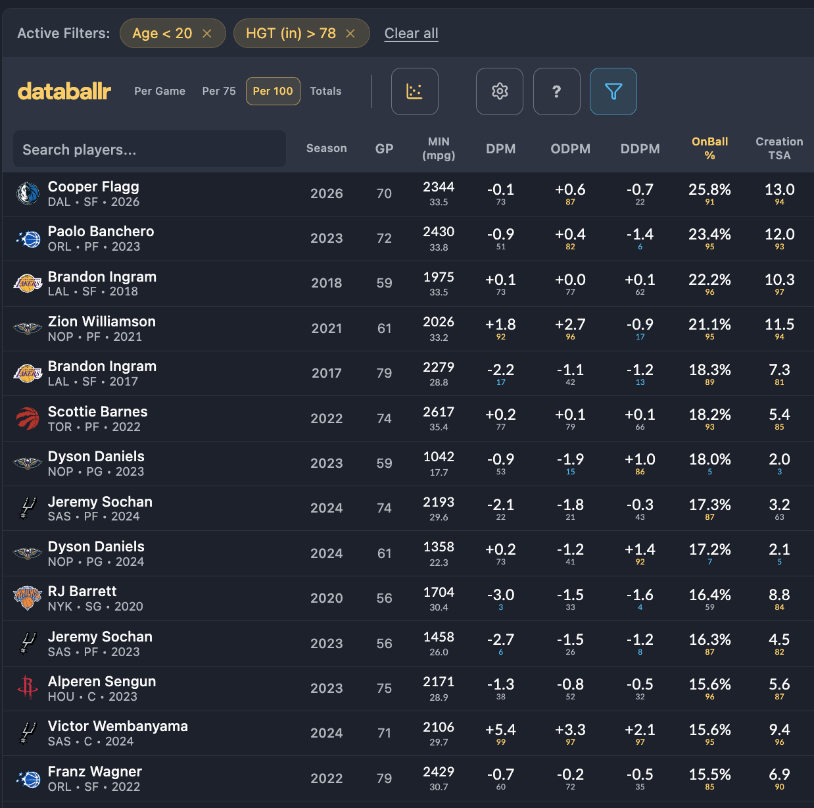Open the scatter plot chart view

click(x=414, y=91)
